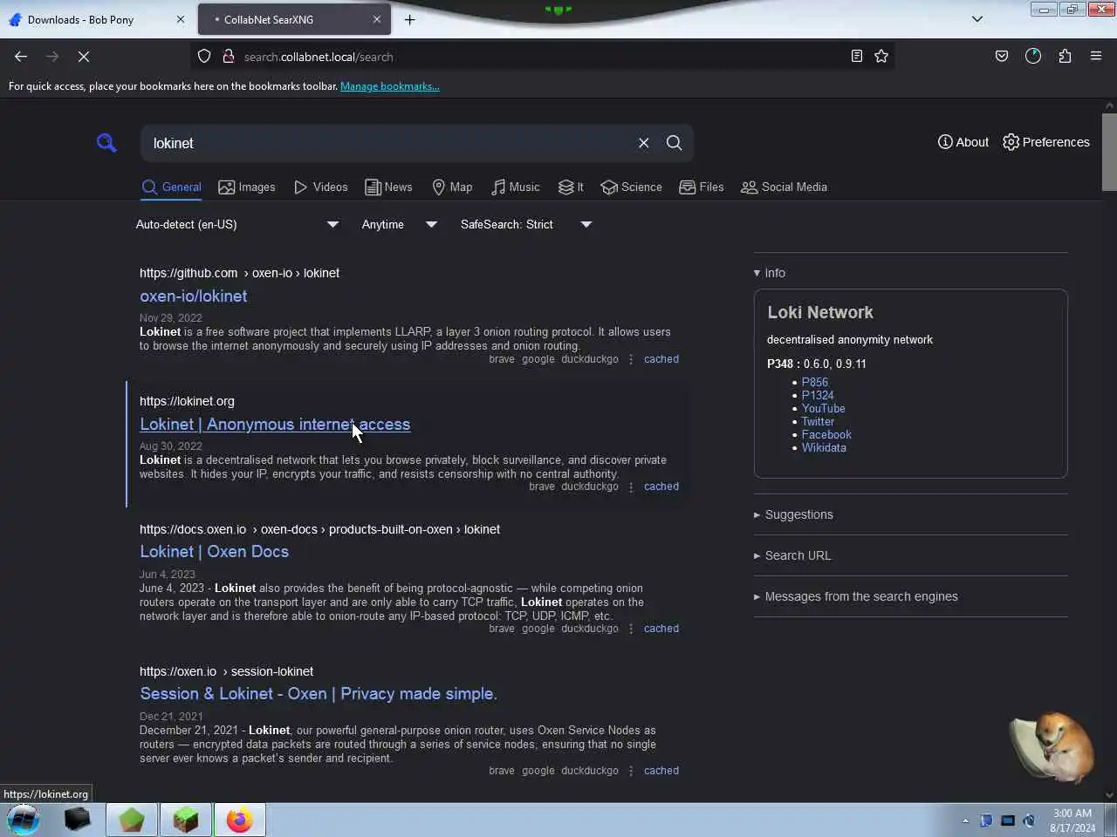1117x837 pixels.
Task: Select the Social Media search category
Action: [784, 187]
